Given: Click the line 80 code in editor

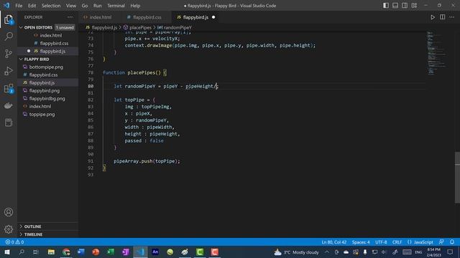Looking at the screenshot, I should click(166, 86).
